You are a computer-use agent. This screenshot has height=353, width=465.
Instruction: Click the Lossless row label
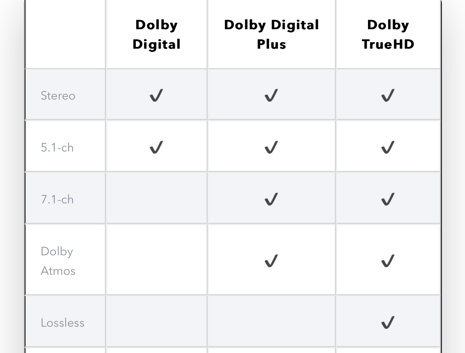(x=62, y=323)
